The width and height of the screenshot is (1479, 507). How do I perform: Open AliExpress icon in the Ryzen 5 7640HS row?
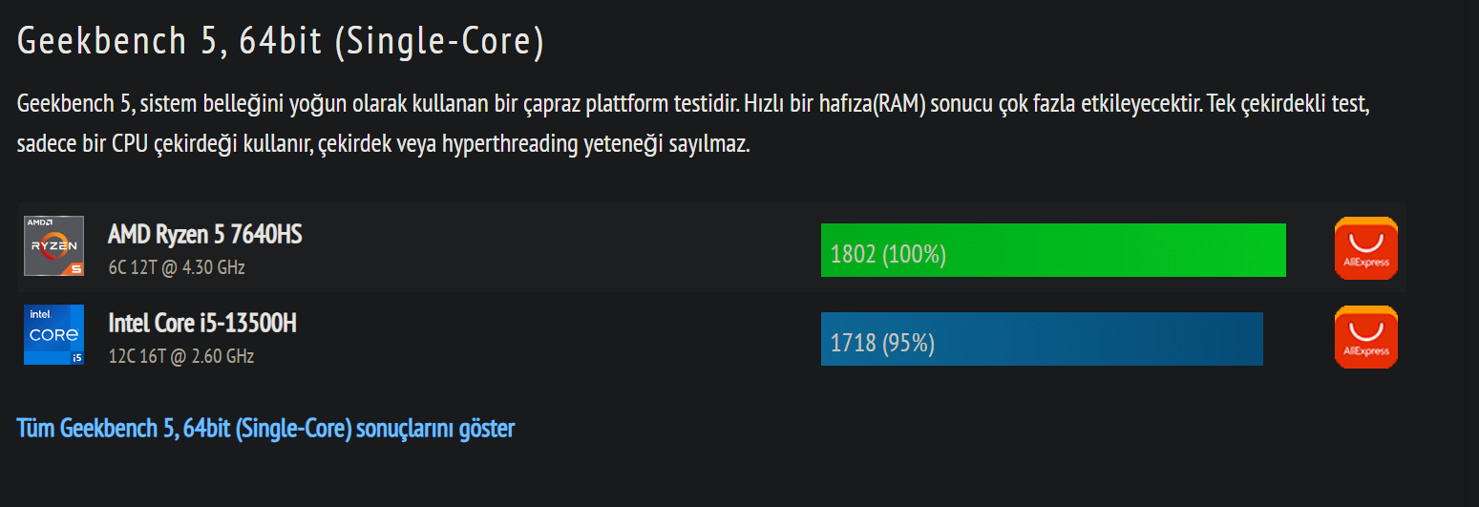tap(1365, 248)
